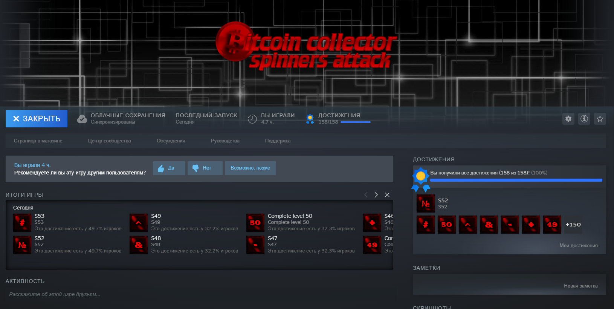Image resolution: width=614 pixels, height=309 pixels.
Task: Recommend the game with Да button
Action: pyautogui.click(x=169, y=168)
